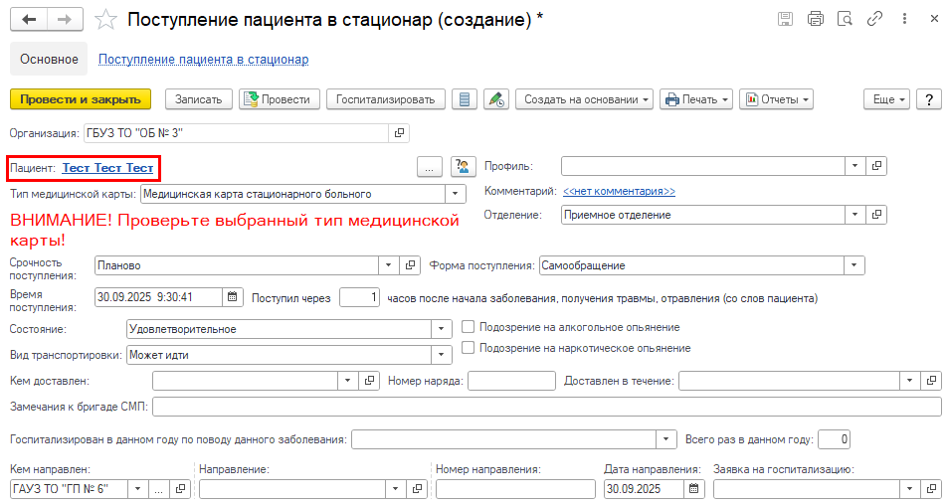The height and width of the screenshot is (504, 947).
Task: Click the Номер наряда input field
Action: (511, 381)
